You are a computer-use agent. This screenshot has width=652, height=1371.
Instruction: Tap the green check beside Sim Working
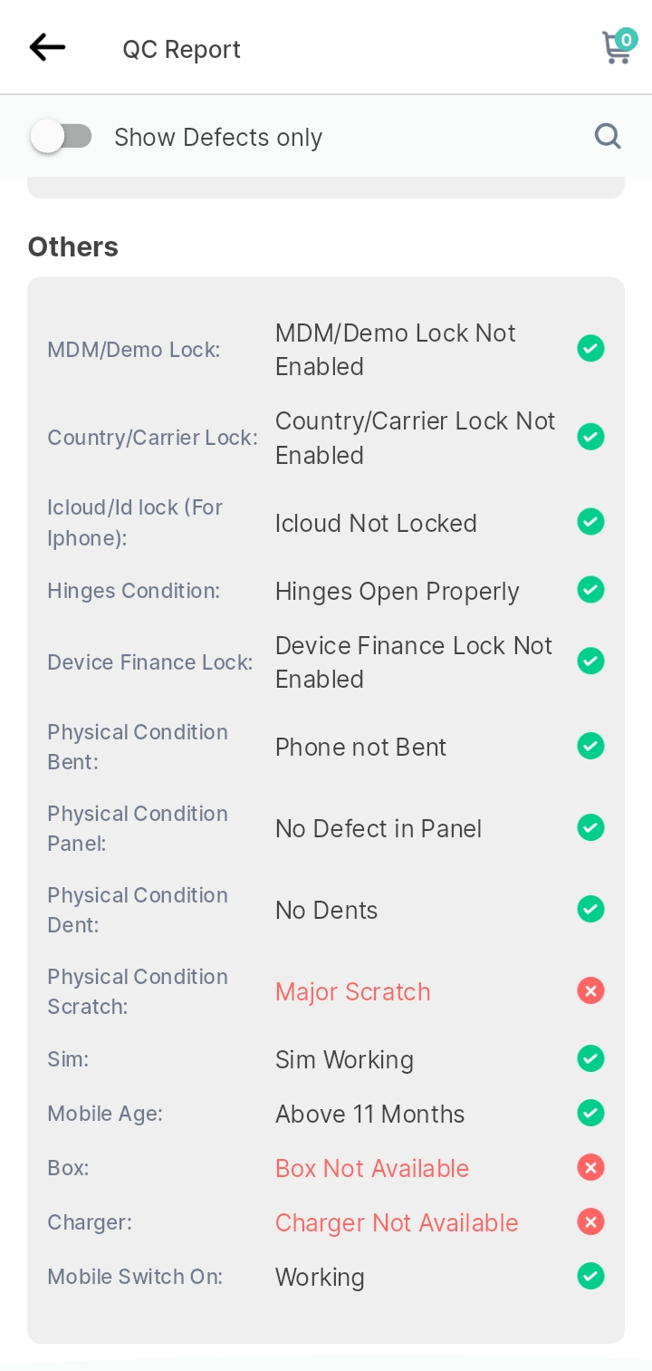[x=590, y=1058]
